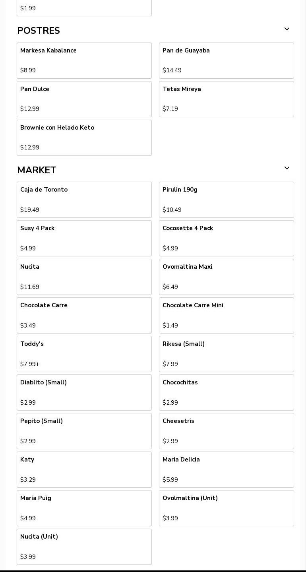Open Tetas Mireya menu card

click(226, 99)
